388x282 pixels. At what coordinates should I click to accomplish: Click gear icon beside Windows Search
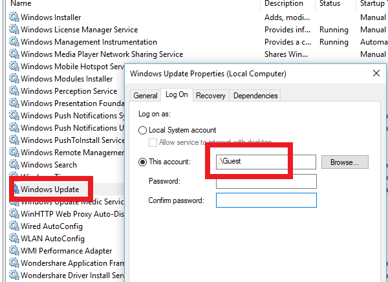(14, 165)
